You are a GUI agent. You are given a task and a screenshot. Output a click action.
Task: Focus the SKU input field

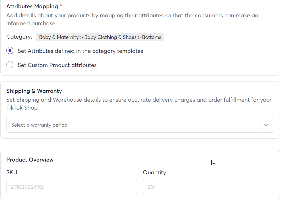[72, 187]
